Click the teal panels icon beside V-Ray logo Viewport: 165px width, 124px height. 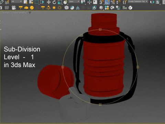click(x=125, y=8)
